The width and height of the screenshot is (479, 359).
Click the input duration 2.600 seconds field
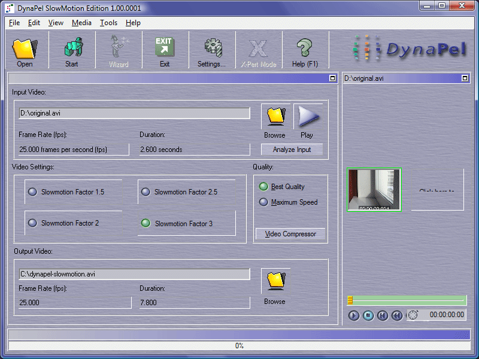[x=195, y=150]
